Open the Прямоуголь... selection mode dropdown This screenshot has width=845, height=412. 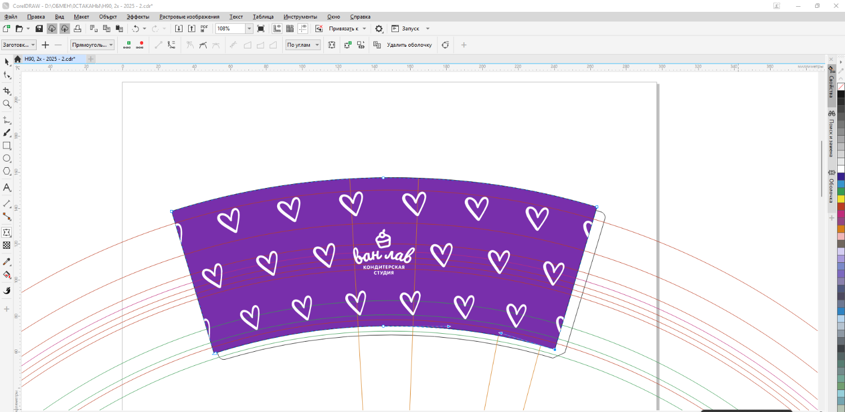click(x=92, y=45)
